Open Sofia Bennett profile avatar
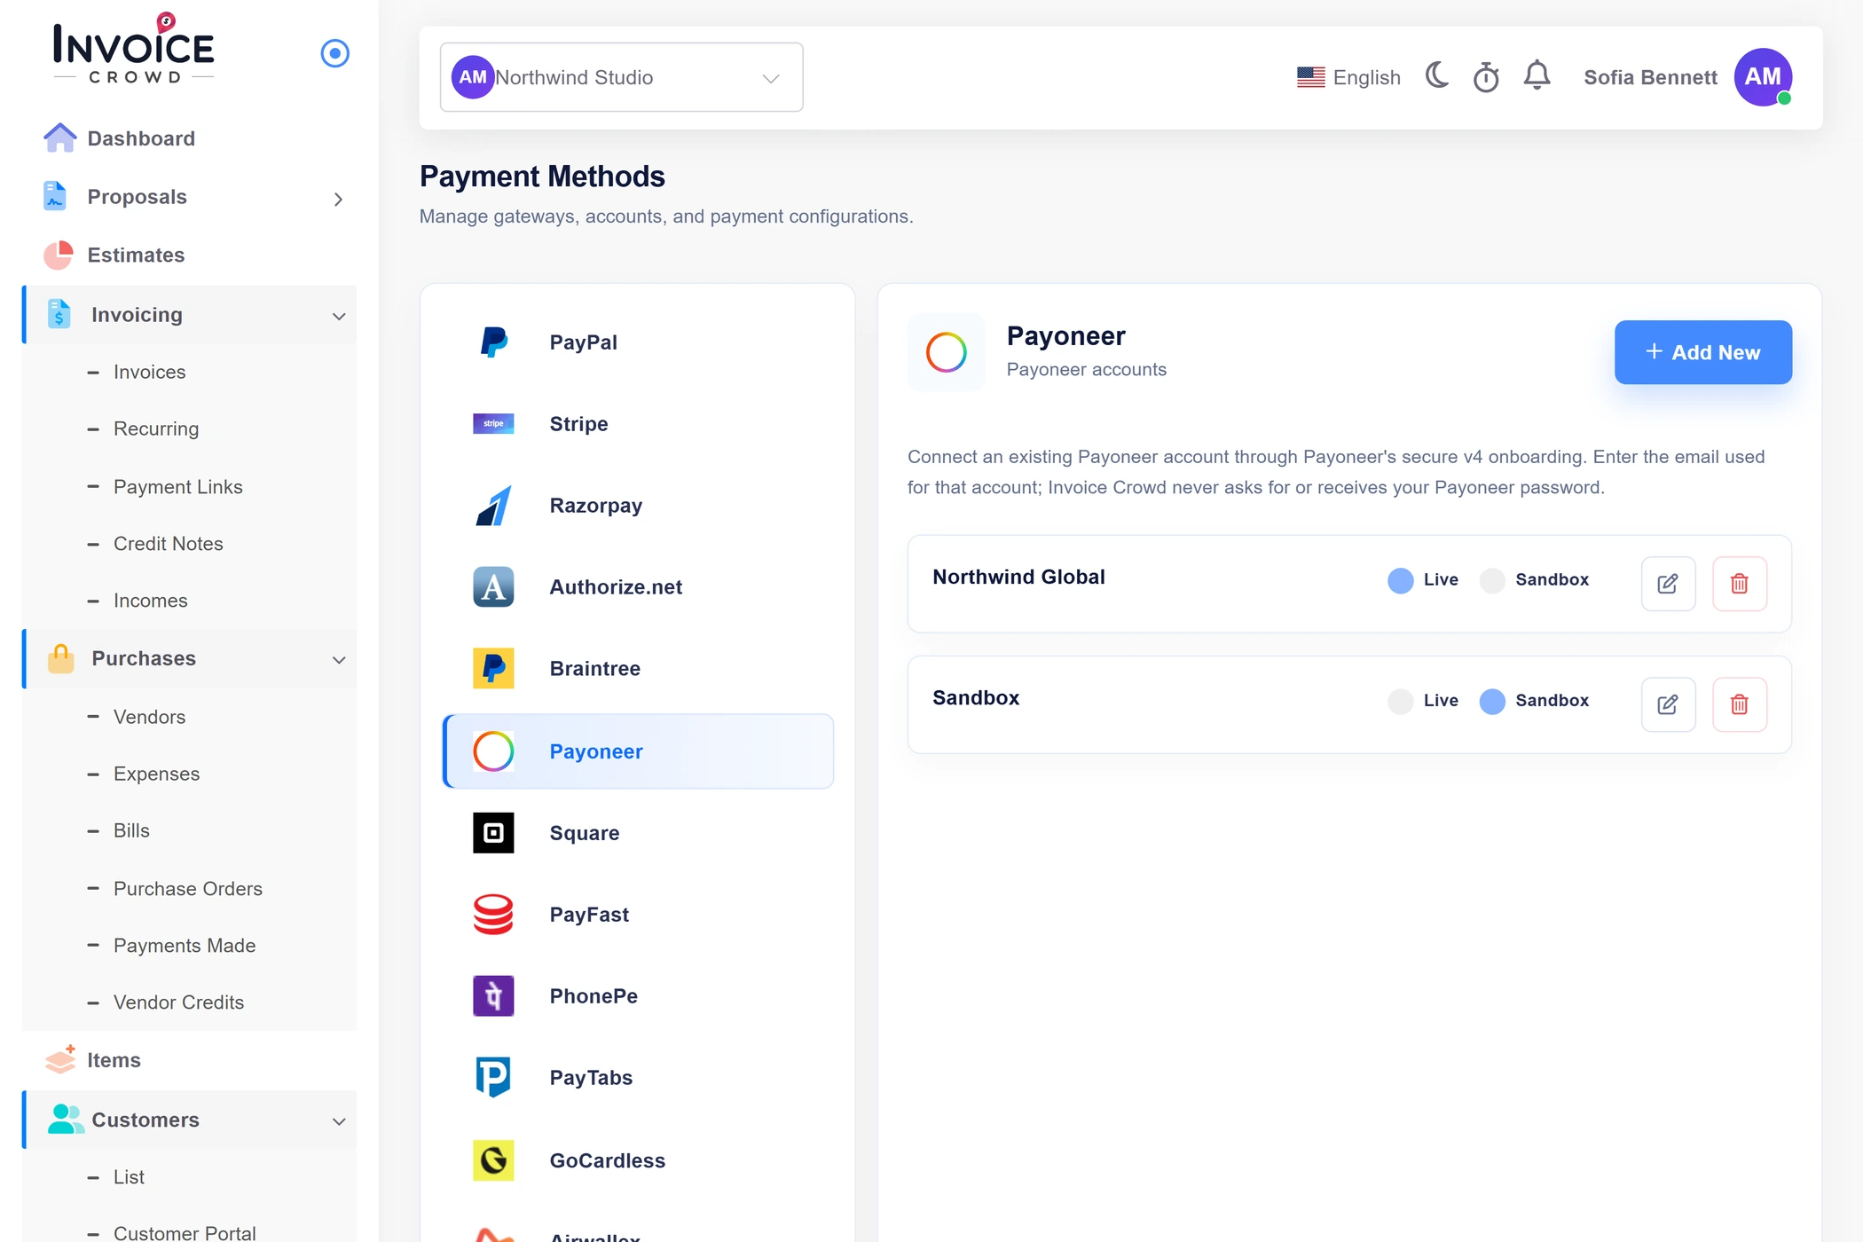The image size is (1863, 1242). pyautogui.click(x=1763, y=77)
